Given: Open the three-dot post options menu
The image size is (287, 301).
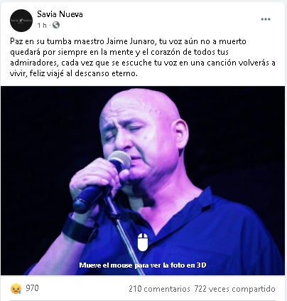Looking at the screenshot, I should tap(266, 19).
